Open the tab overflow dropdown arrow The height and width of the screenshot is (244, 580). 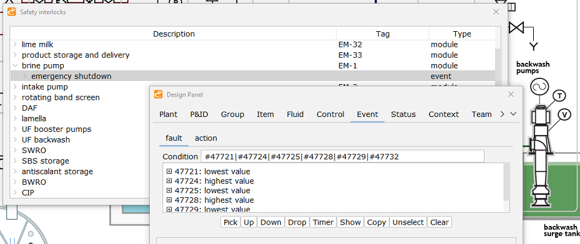[x=513, y=115]
